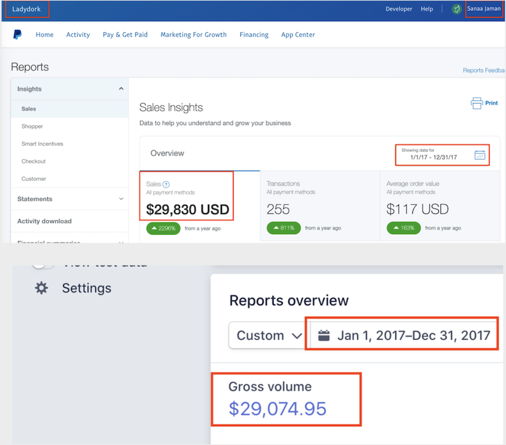Click the Insights section header
Image resolution: width=506 pixels, height=445 pixels.
[x=70, y=89]
